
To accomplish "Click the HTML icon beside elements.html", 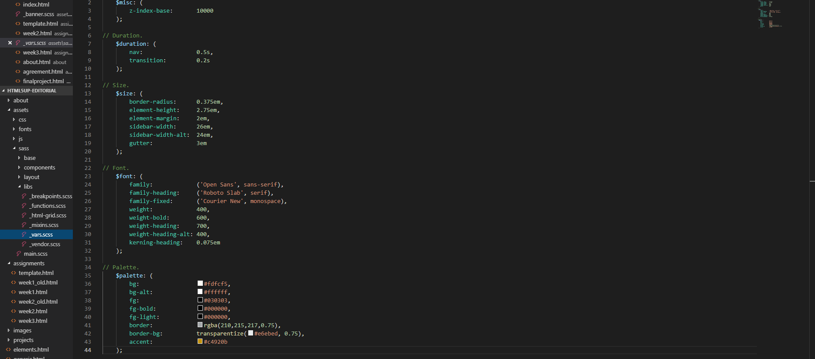I will coord(8,349).
